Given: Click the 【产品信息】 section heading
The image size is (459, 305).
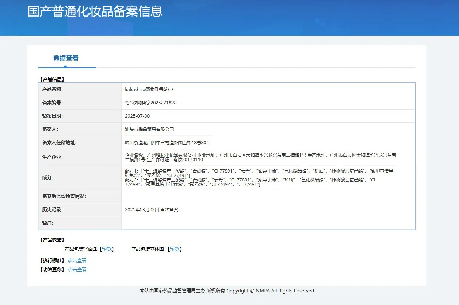Looking at the screenshot, I should [x=52, y=79].
